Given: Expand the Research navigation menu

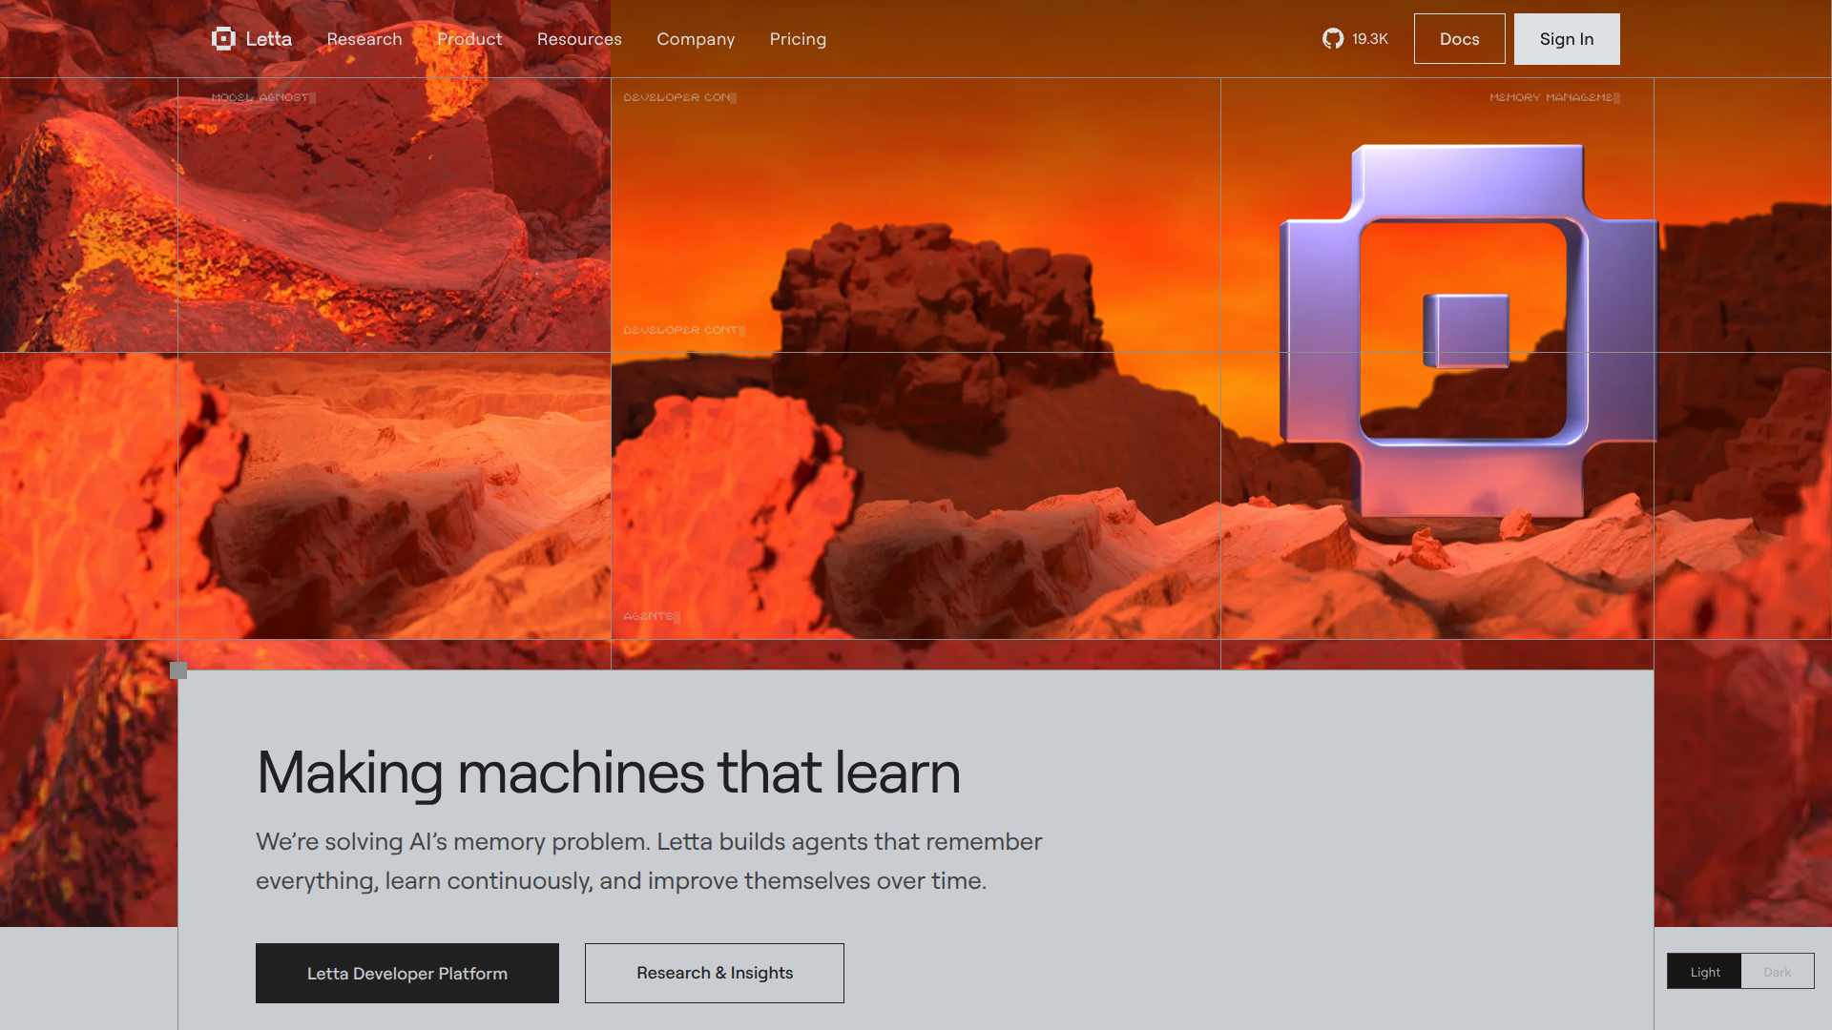Looking at the screenshot, I should point(364,39).
